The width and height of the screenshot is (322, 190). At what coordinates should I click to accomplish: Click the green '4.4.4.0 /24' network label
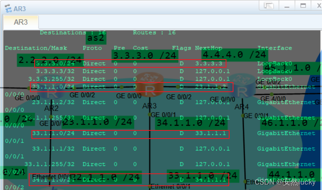(234, 55)
